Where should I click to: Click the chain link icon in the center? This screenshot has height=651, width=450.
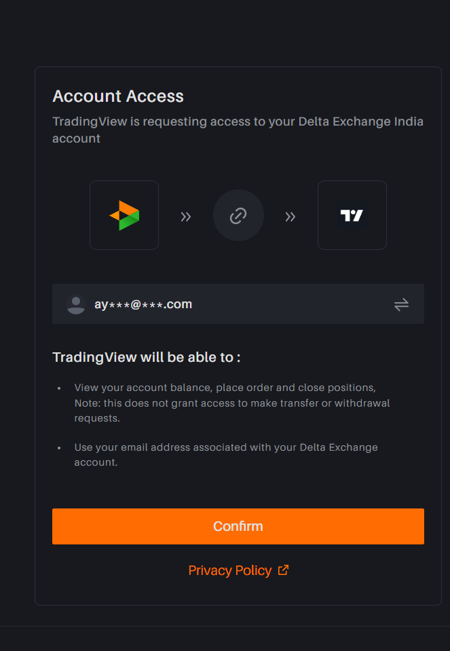[x=238, y=216]
